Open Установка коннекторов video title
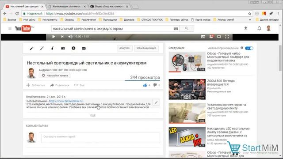 (x=226, y=106)
